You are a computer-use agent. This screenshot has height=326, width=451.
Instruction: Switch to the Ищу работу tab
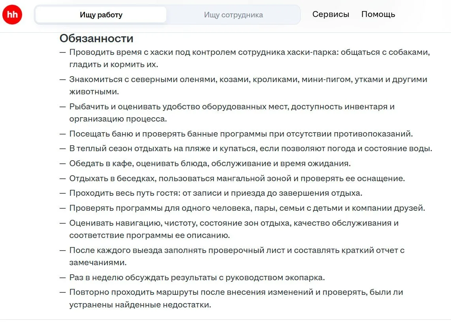101,15
